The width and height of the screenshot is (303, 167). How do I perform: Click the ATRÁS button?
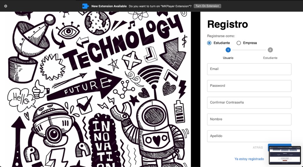pyautogui.click(x=258, y=148)
